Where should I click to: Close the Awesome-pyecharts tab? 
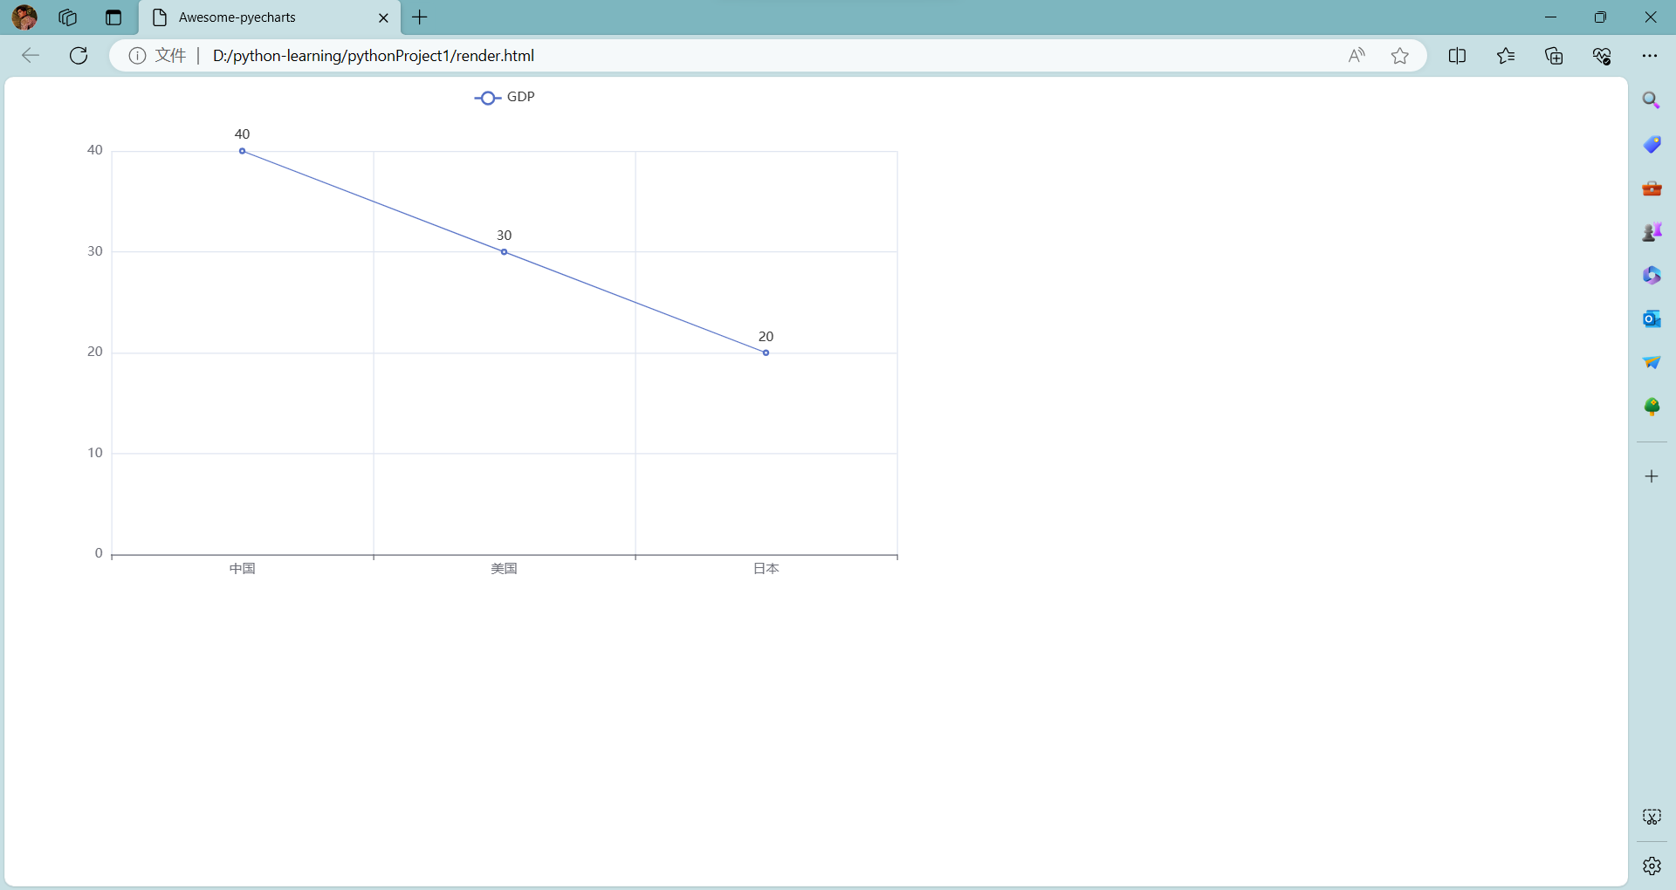pyautogui.click(x=383, y=17)
